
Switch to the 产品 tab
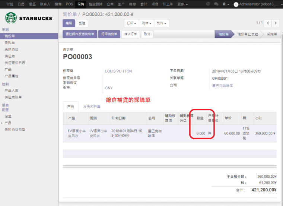(71, 107)
